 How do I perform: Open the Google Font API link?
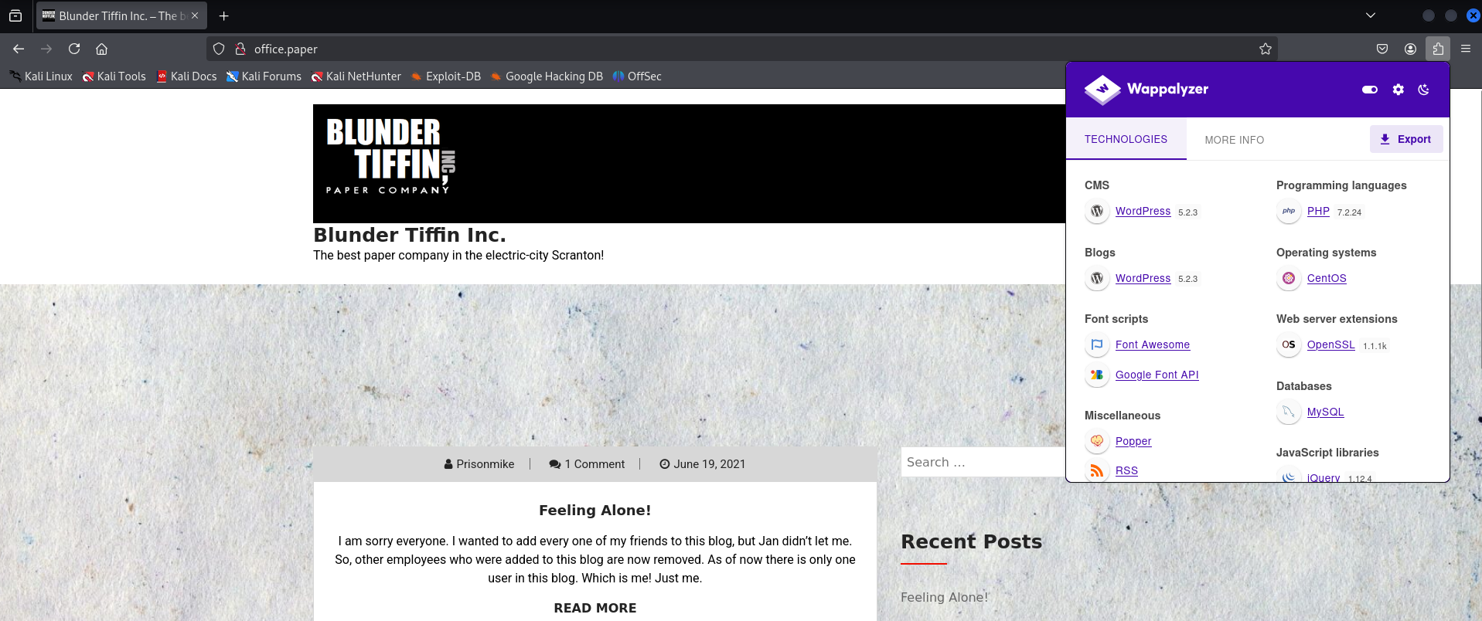click(x=1157, y=375)
